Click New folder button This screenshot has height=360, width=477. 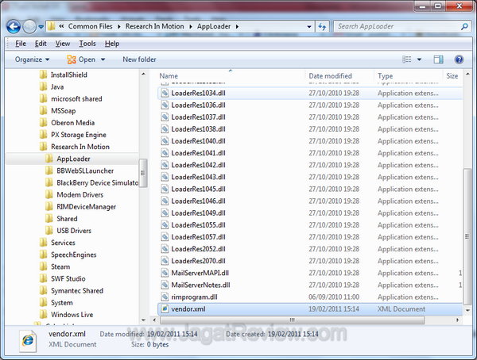[x=139, y=59]
